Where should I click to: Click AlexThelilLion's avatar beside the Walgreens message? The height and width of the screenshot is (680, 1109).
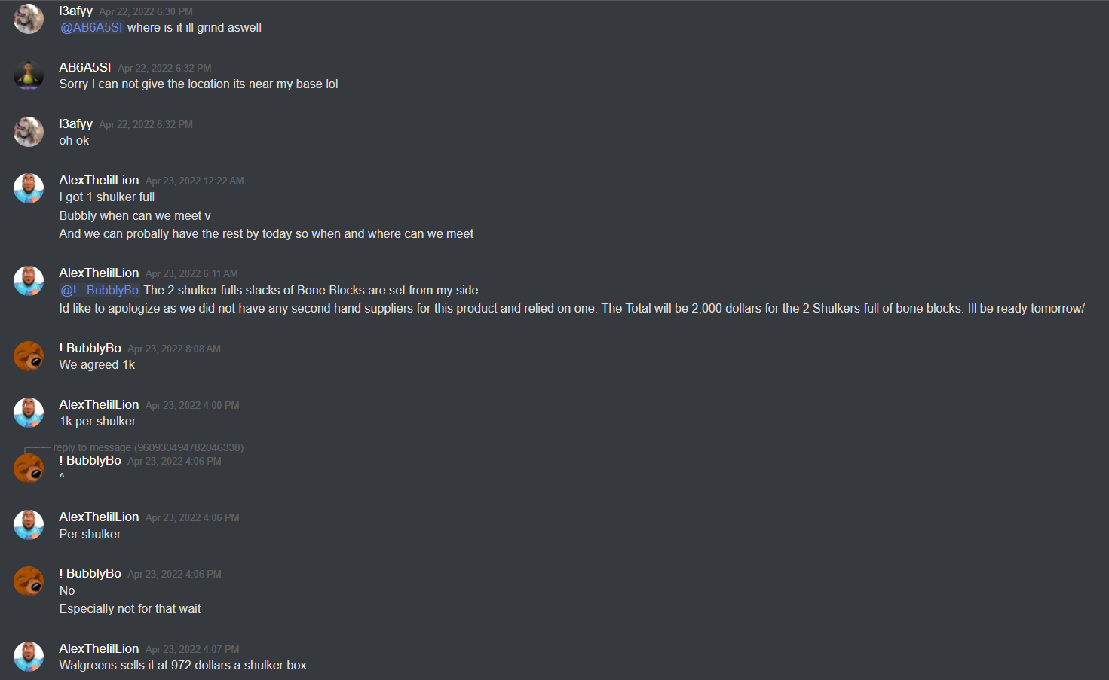click(x=29, y=657)
